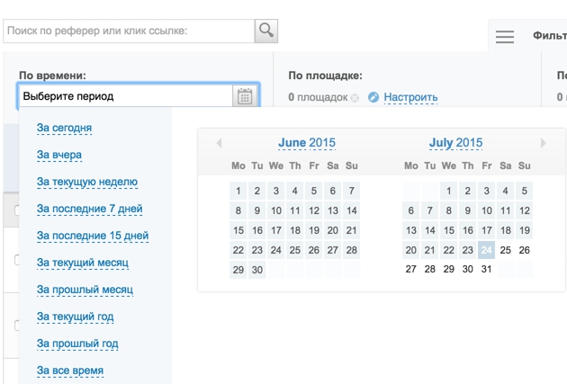Pick June 7 in the calendar

click(x=352, y=191)
